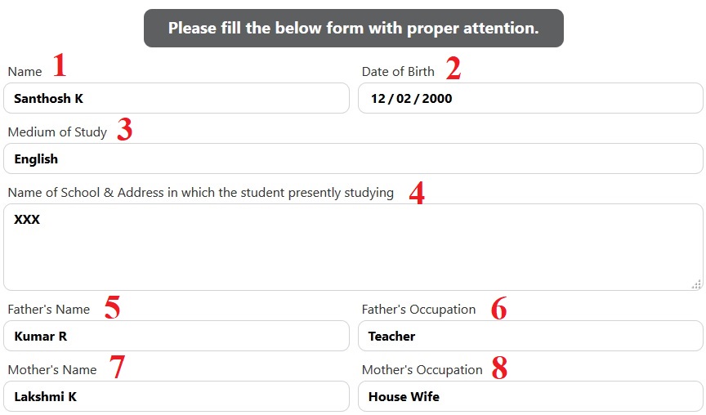Click the "Date of Birth" label
The height and width of the screenshot is (415, 706).
tap(398, 72)
